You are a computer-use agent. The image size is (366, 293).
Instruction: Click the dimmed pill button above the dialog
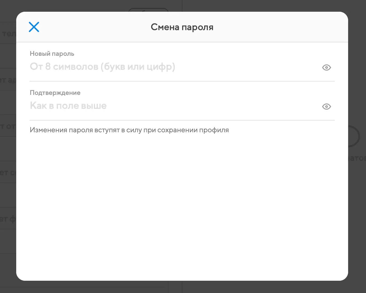148,10
